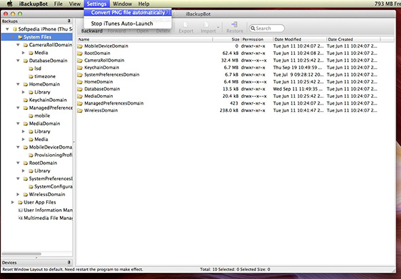Collapse the CameraRollDomain tree node
Screen dimensions: 401x279
[x=18, y=45]
